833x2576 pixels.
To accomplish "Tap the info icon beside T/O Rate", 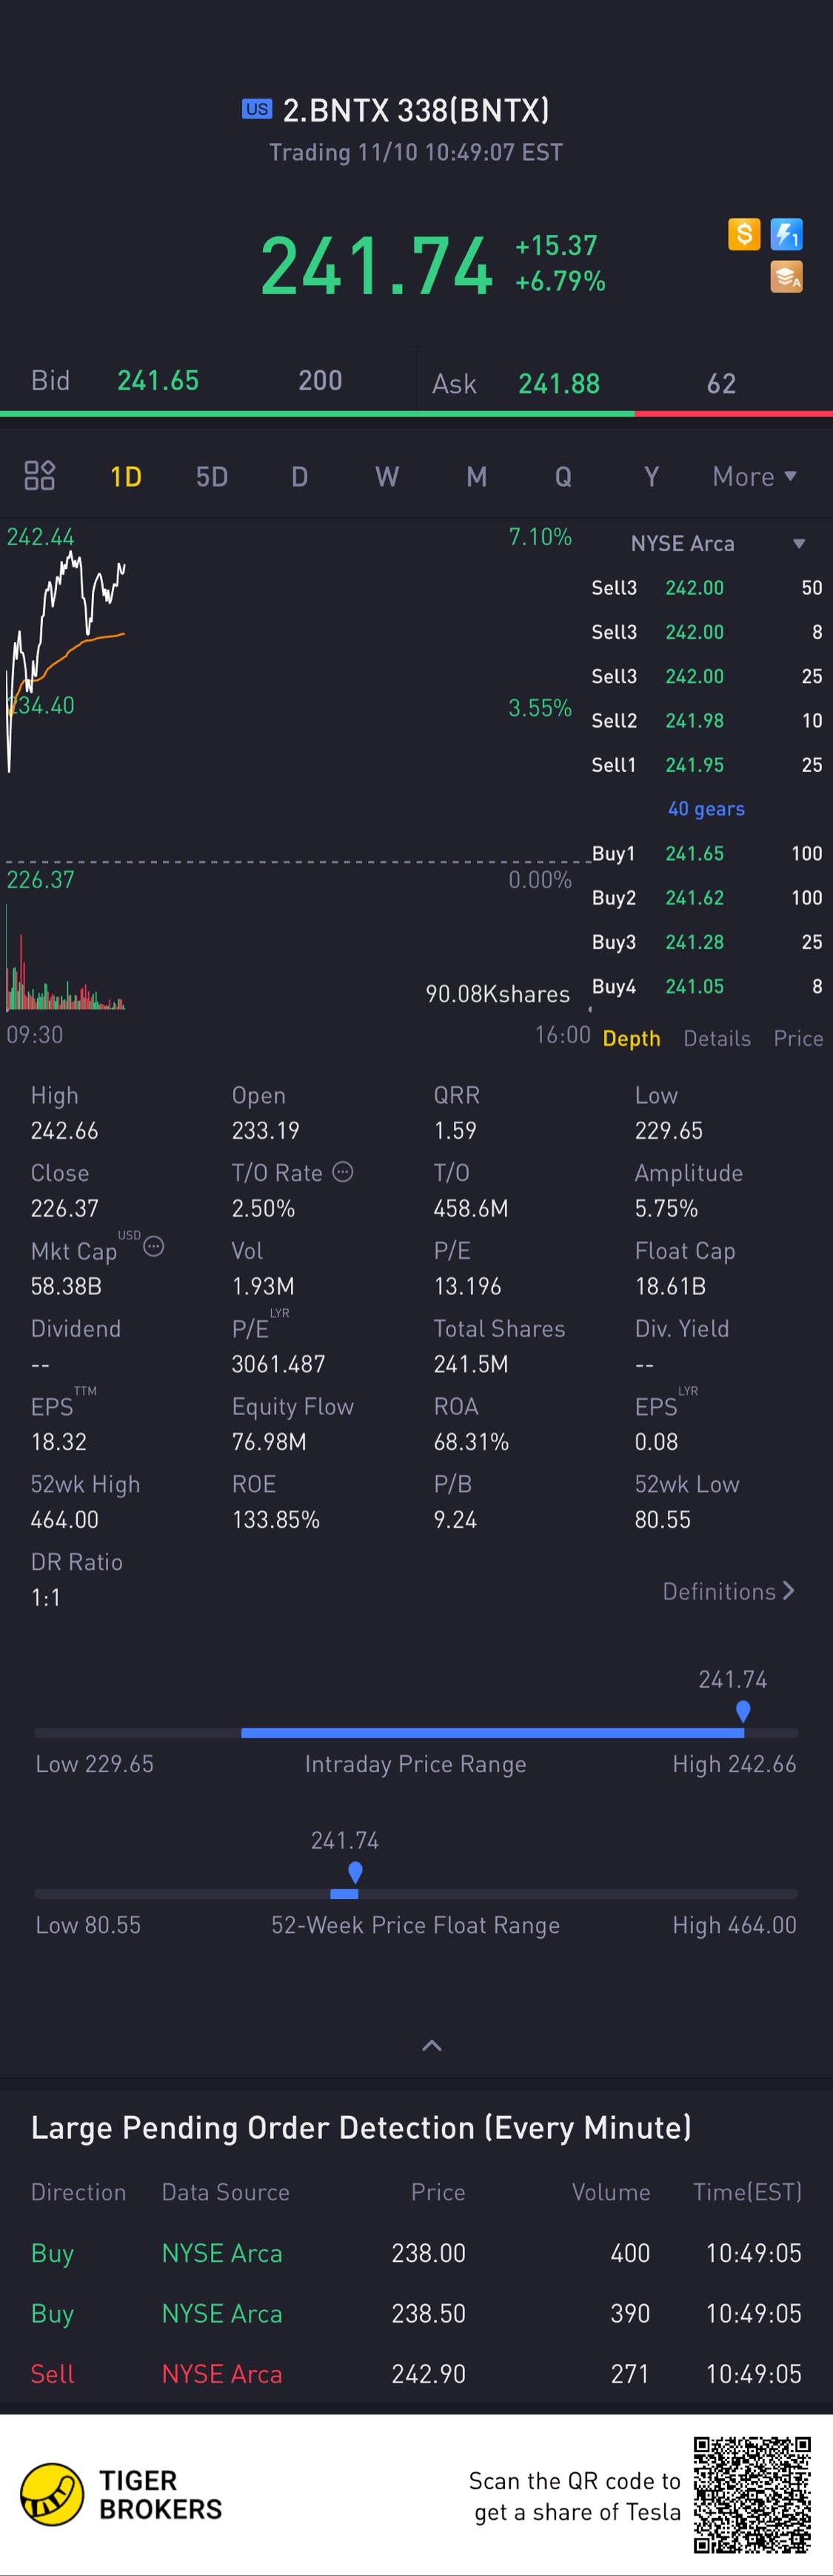I will pos(343,1171).
